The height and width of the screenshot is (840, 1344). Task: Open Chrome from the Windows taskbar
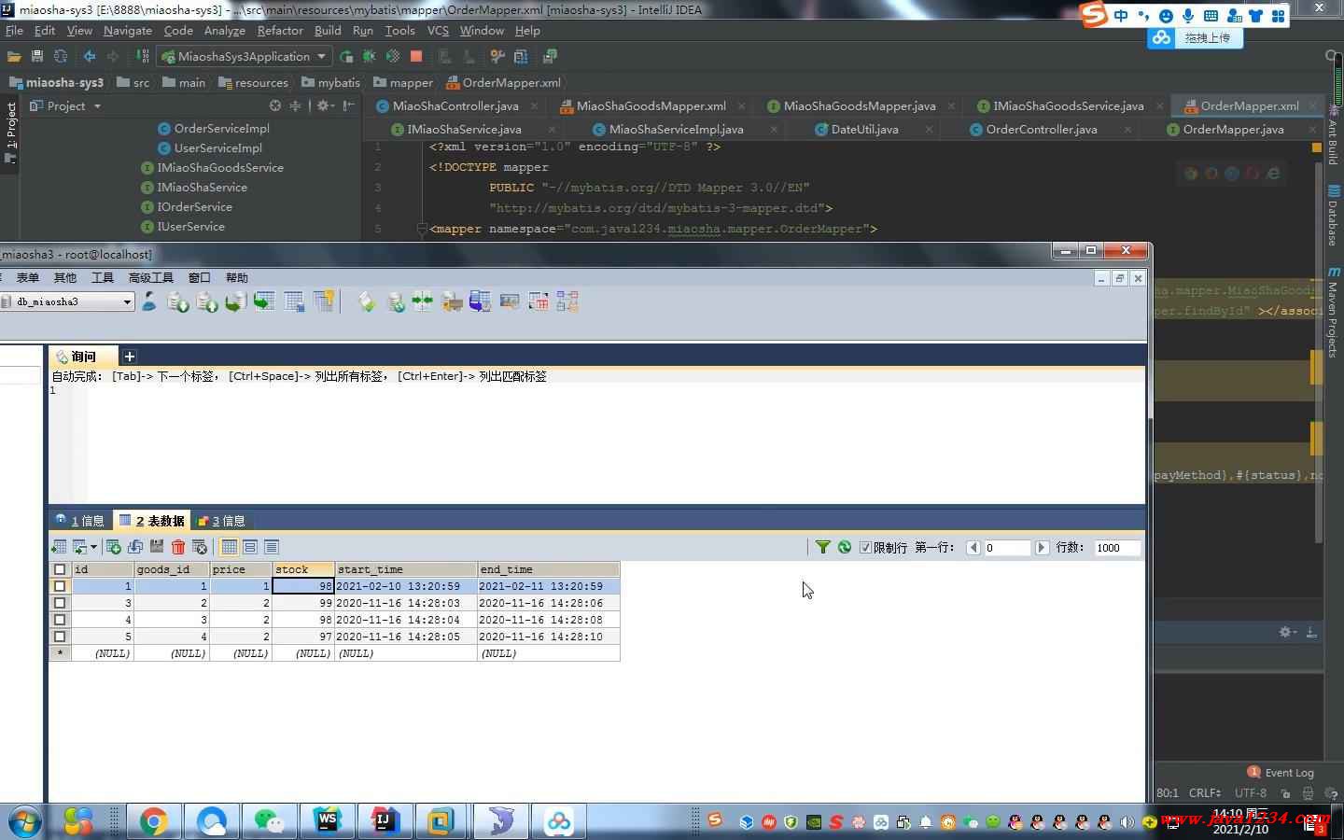coord(153,821)
